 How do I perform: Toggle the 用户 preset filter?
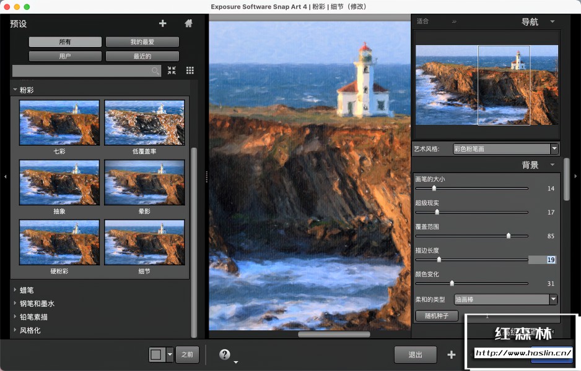tap(65, 56)
